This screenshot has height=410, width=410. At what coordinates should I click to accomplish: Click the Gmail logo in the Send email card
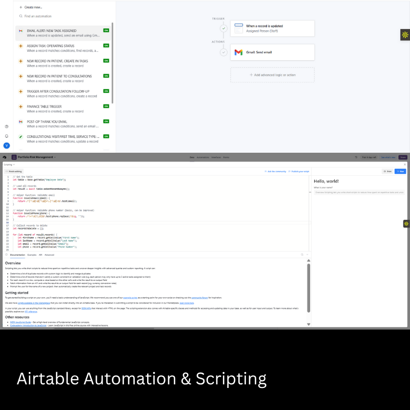[238, 52]
